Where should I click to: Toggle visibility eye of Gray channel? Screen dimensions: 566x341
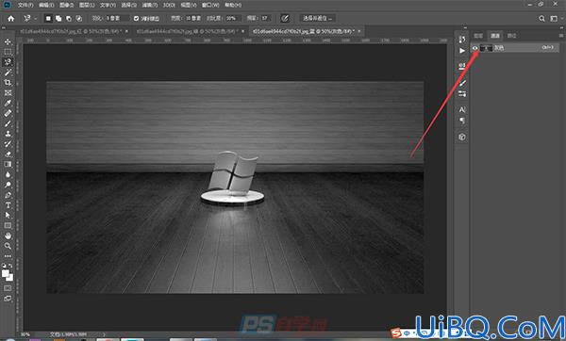point(474,48)
